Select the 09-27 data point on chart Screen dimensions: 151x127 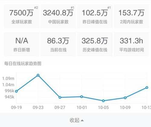point(60,97)
